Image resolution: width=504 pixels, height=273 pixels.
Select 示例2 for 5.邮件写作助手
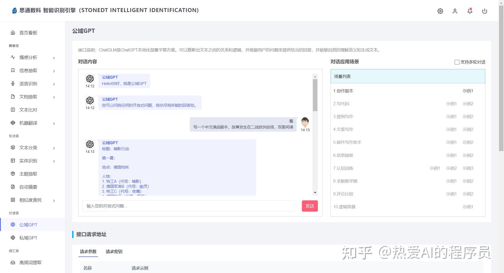tap(468, 142)
